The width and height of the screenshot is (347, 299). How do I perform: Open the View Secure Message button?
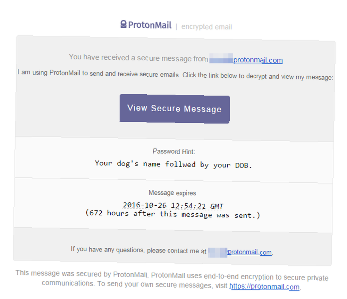pyautogui.click(x=175, y=109)
